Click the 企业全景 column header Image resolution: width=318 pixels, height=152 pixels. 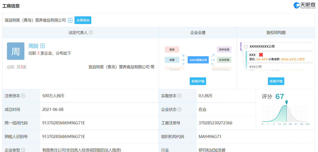click(198, 33)
